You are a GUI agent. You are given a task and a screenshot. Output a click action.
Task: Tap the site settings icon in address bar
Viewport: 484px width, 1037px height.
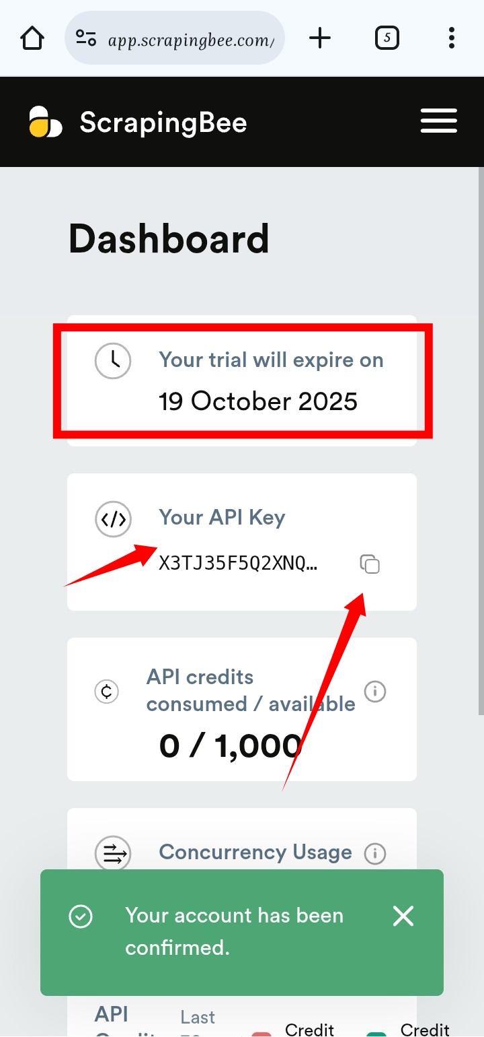pos(86,38)
